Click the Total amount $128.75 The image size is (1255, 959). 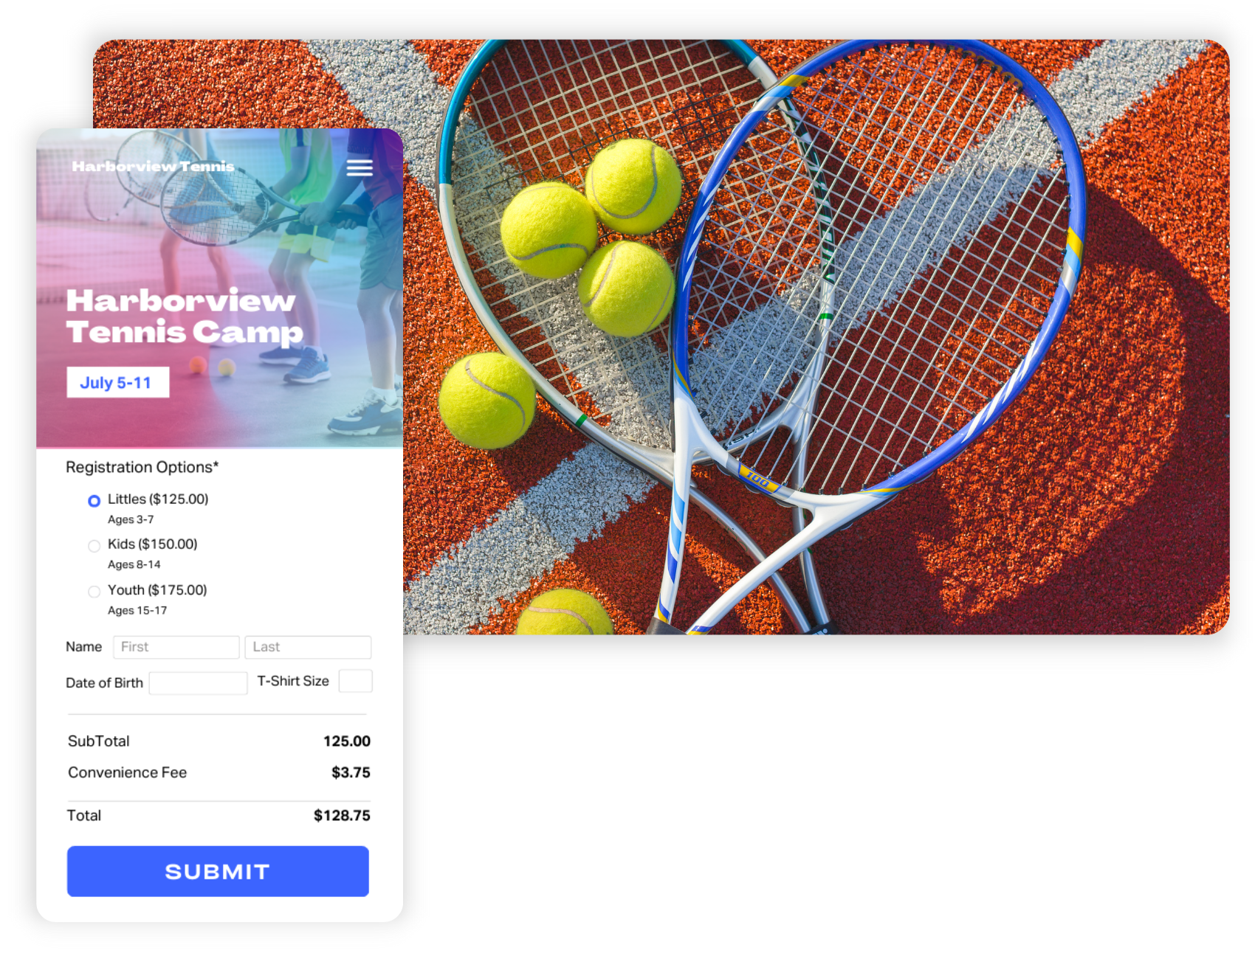tap(342, 815)
